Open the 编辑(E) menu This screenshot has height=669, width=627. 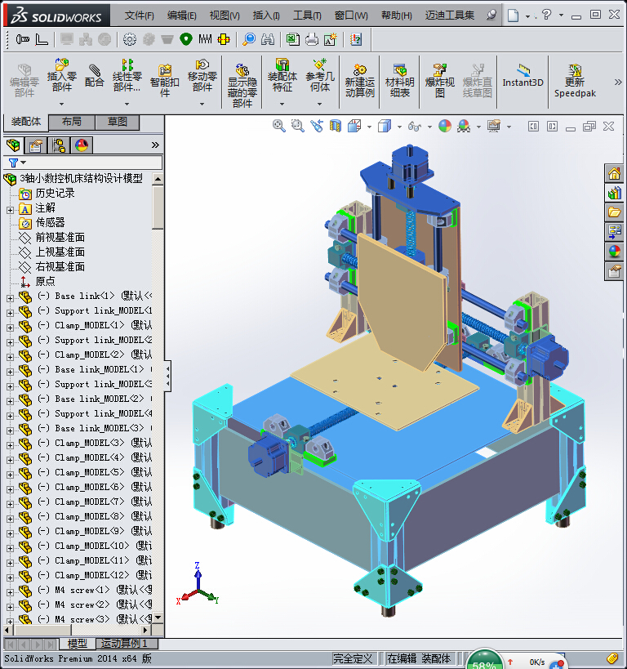pos(182,16)
